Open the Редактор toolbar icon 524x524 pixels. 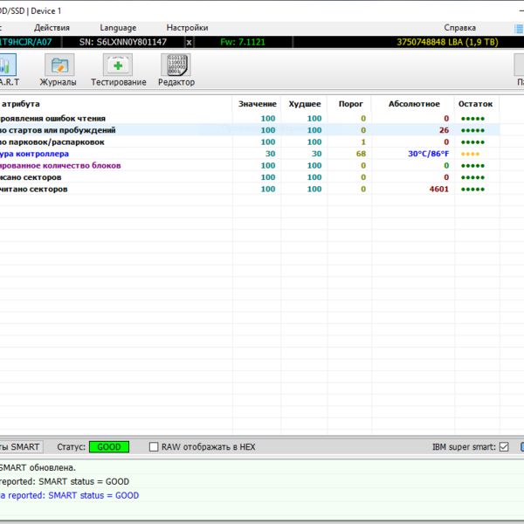coord(176,70)
